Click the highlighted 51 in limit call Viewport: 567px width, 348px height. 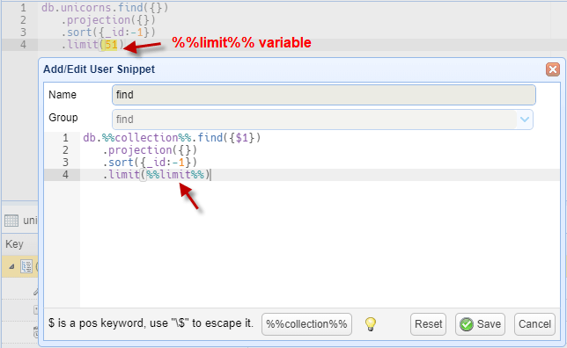(x=111, y=45)
